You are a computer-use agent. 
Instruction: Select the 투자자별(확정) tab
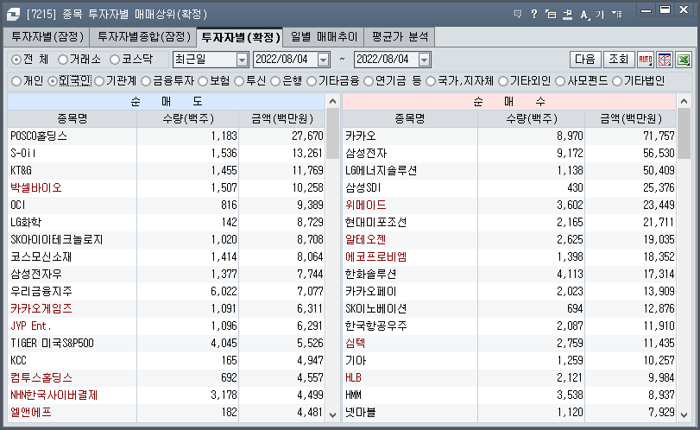(240, 37)
